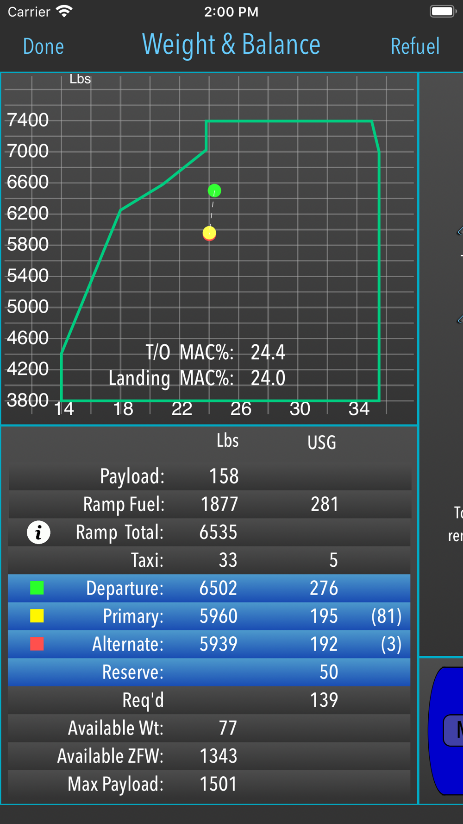Tap the Primary: row label

(x=133, y=617)
